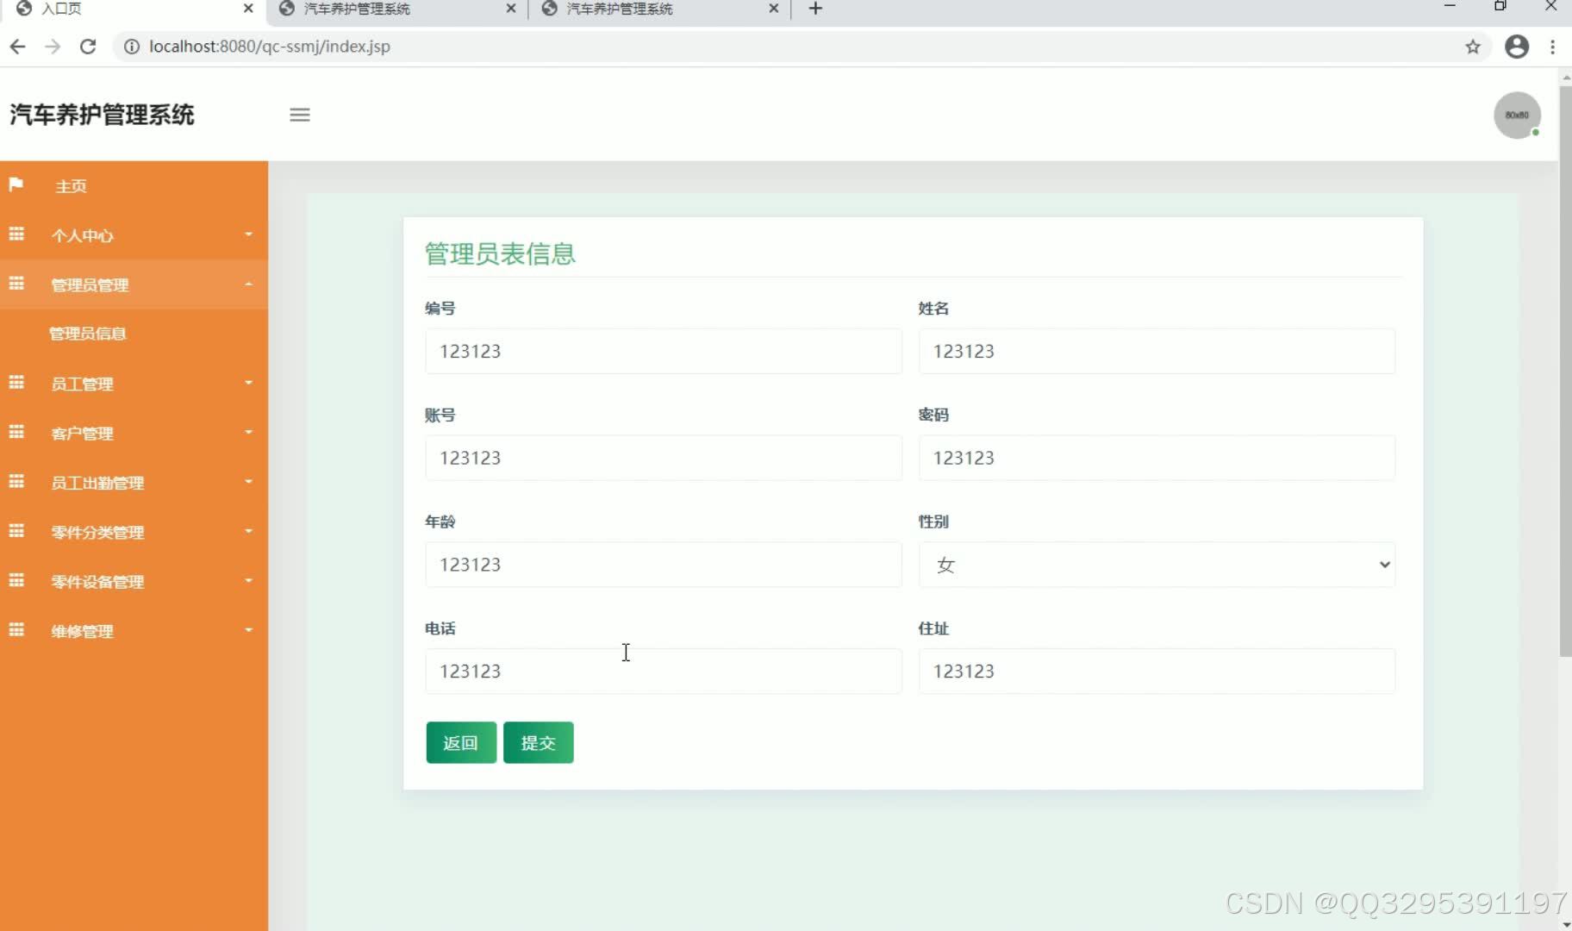1572x931 pixels.
Task: Expand the 零件分类管理 menu arrow
Action: coord(248,531)
